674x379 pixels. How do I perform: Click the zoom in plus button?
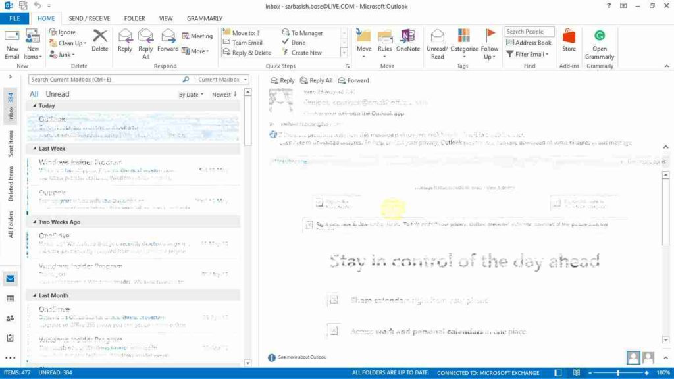pos(646,373)
